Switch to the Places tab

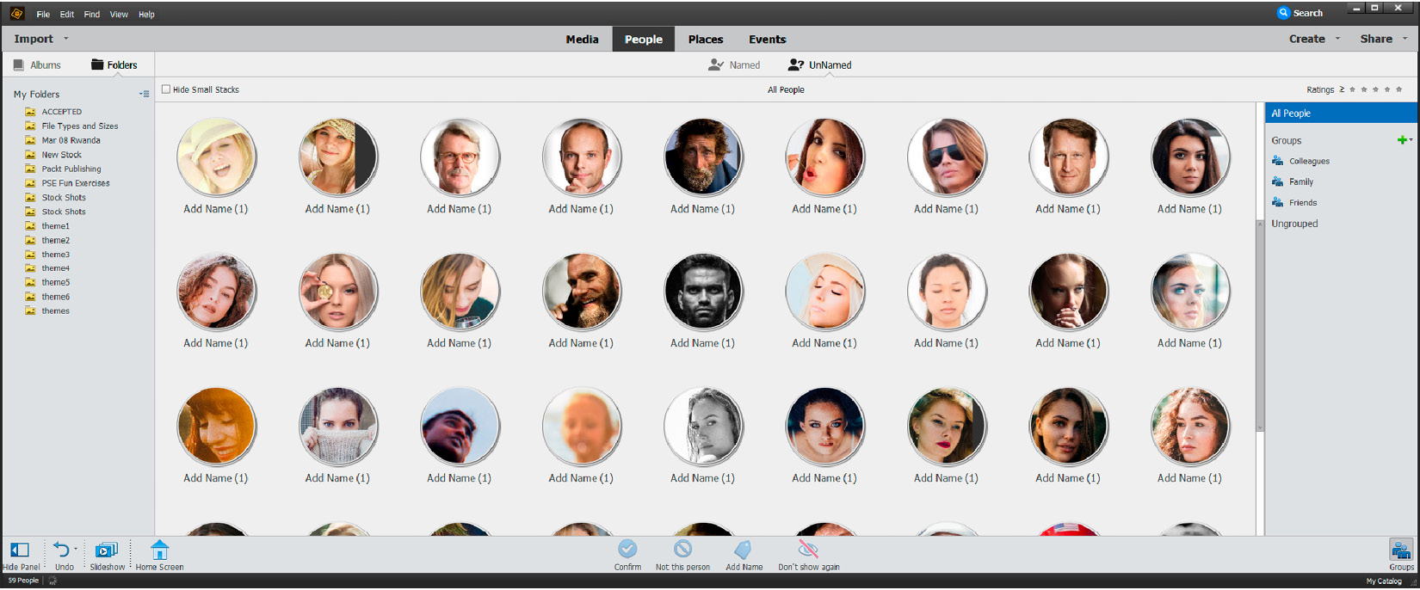[706, 40]
